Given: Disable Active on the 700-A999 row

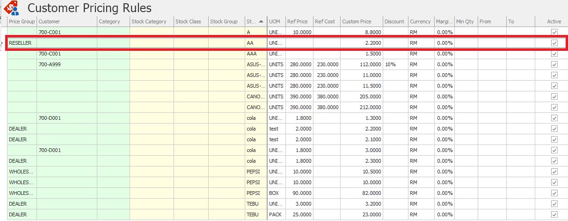Looking at the screenshot, I should pyautogui.click(x=554, y=64).
